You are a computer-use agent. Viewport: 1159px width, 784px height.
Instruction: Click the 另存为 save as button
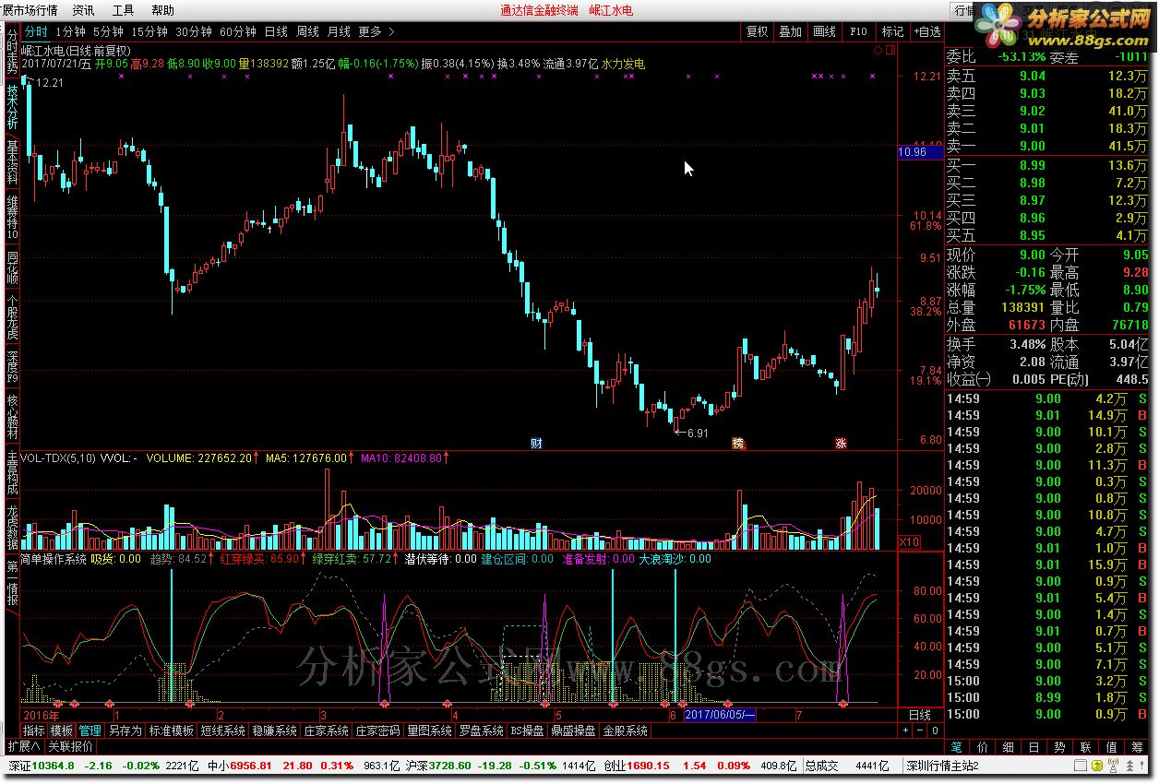(125, 731)
